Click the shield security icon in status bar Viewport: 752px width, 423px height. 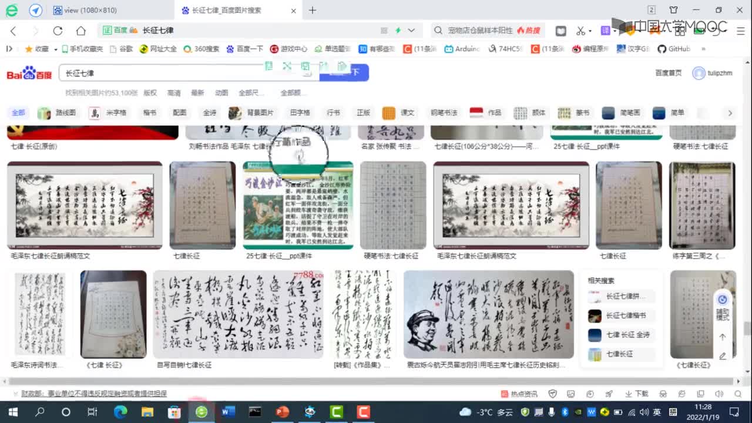click(552, 394)
